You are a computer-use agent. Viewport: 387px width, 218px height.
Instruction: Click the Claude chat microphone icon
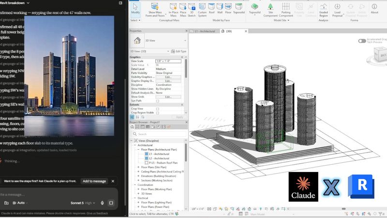[x=102, y=203]
